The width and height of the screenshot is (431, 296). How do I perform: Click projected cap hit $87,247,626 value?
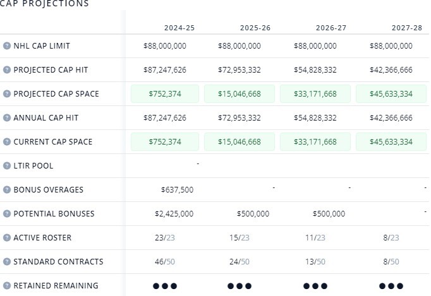click(x=165, y=70)
